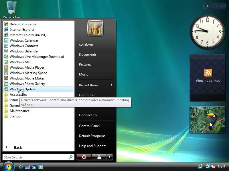Click the search magnifier icon

(x=71, y=157)
